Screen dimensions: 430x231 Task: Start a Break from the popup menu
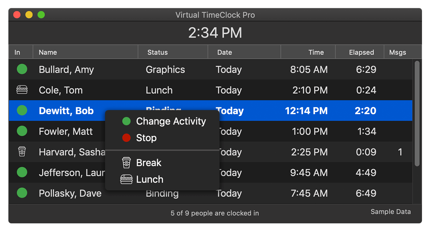click(x=148, y=163)
